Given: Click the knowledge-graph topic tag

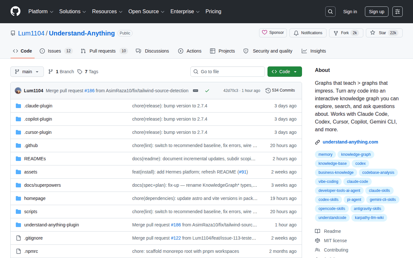Looking at the screenshot, I should click(356, 154).
